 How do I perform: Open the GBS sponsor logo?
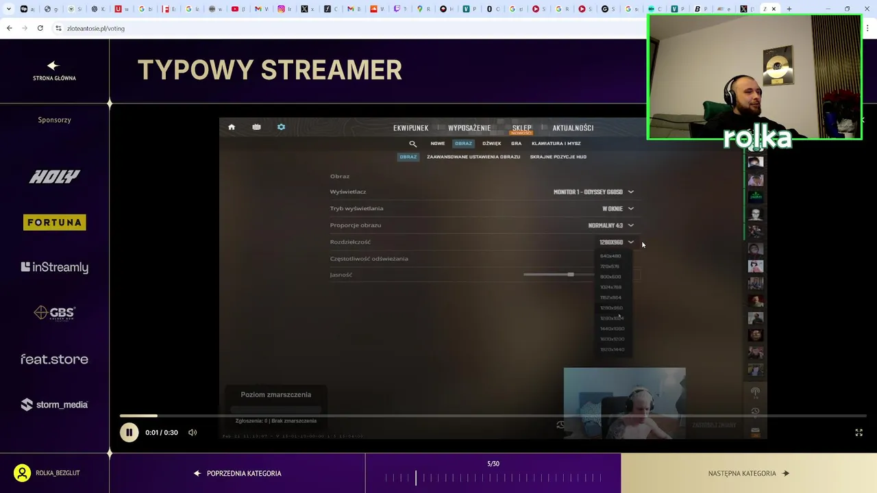(x=55, y=313)
